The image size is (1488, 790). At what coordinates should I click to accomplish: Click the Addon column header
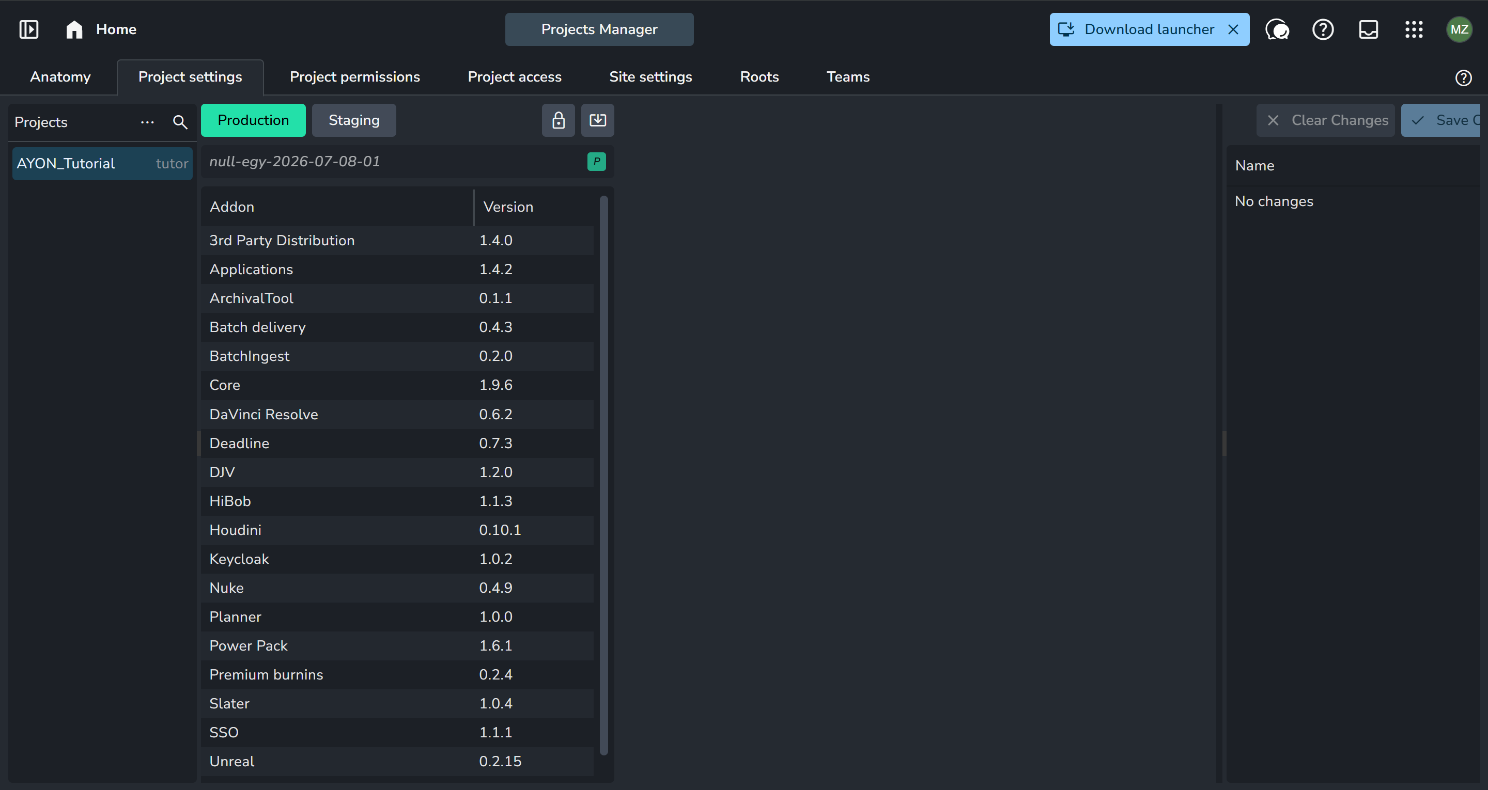pyautogui.click(x=337, y=207)
